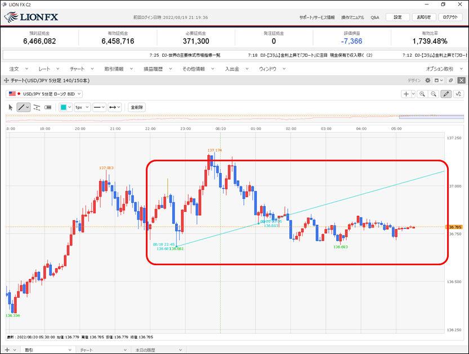Switch to the bottom チャート tab
Screen dimensions: 469x354
(x=86, y=350)
